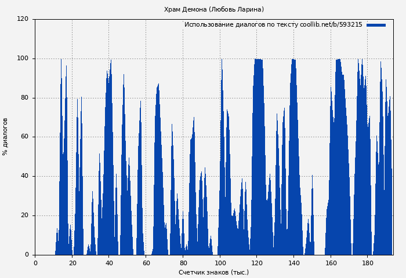Click the y-axis tick label 80
This screenshot has width=406, height=278.
click(24, 98)
